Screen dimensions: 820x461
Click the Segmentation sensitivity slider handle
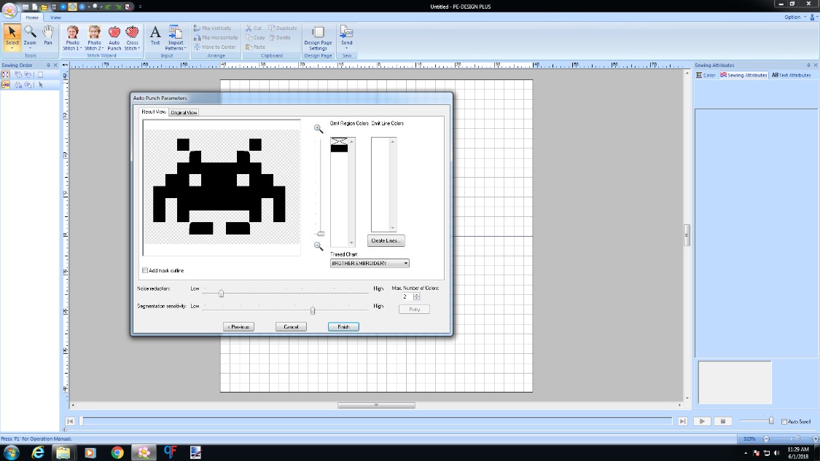313,310
